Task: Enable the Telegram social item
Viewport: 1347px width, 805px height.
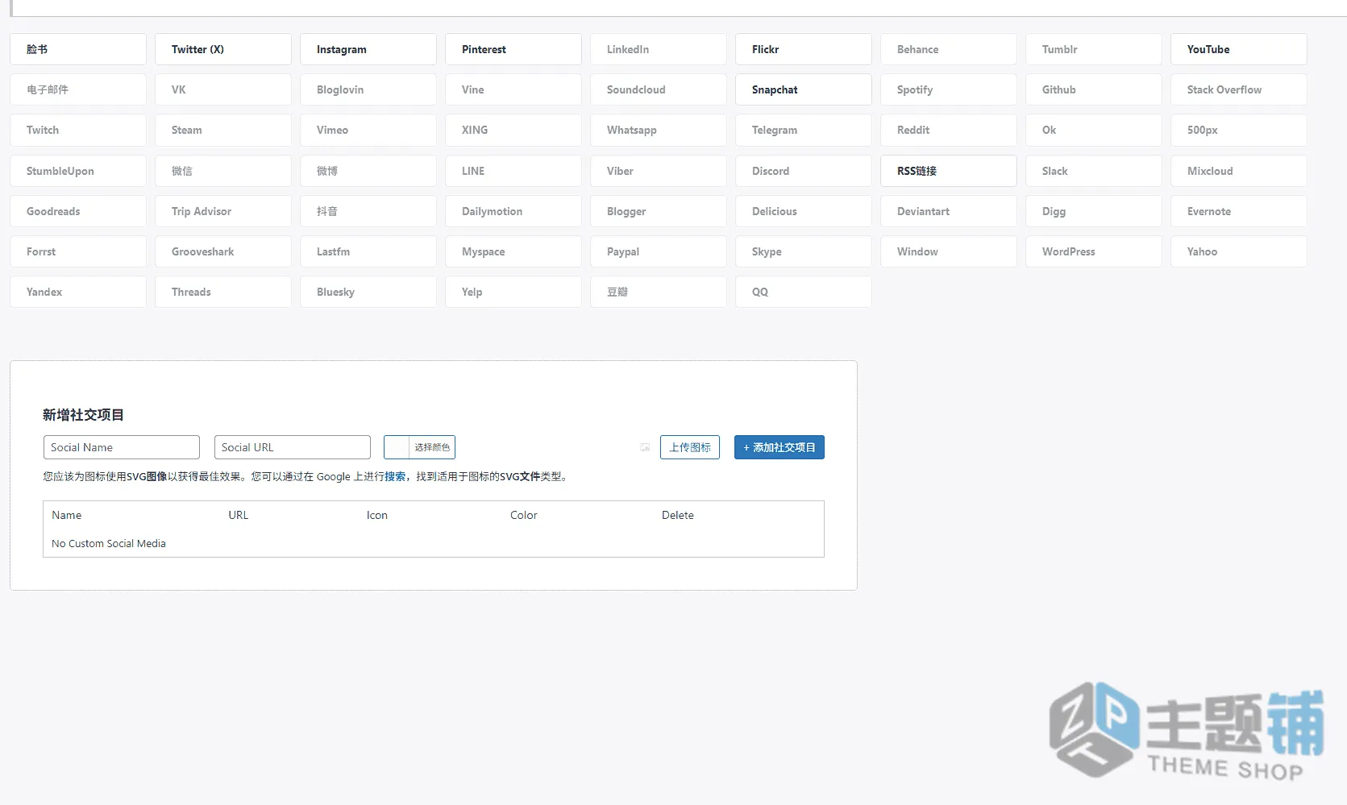Action: click(x=804, y=130)
